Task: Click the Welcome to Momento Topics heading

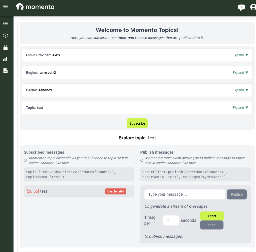Action: (137, 30)
